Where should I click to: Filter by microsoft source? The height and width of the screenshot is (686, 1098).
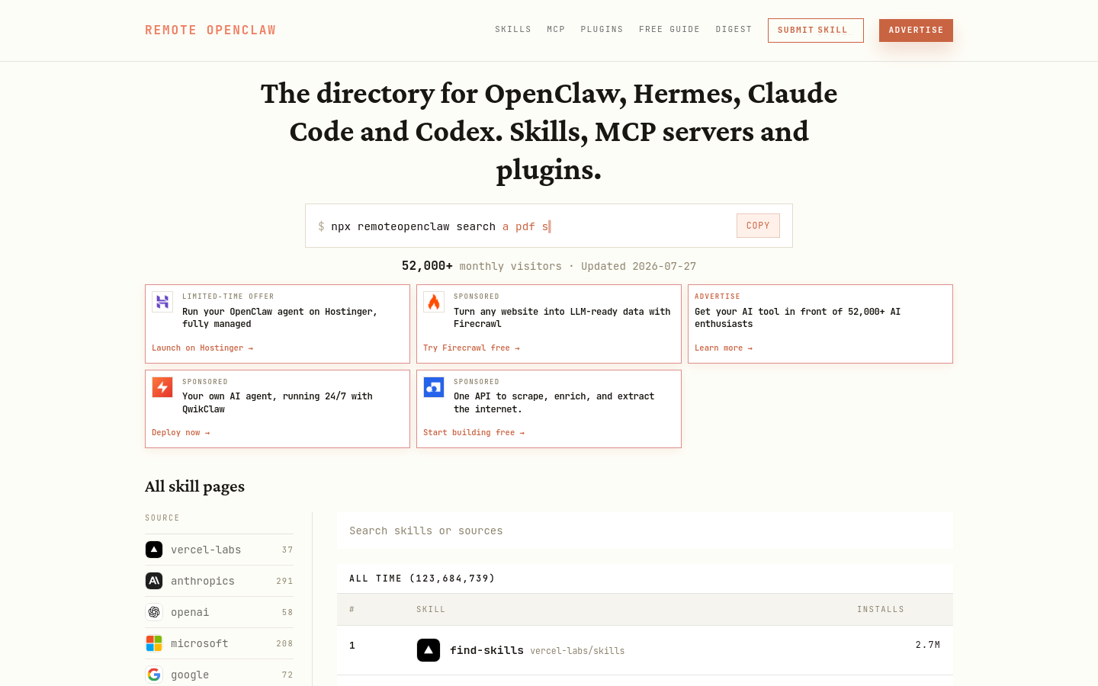(x=220, y=643)
